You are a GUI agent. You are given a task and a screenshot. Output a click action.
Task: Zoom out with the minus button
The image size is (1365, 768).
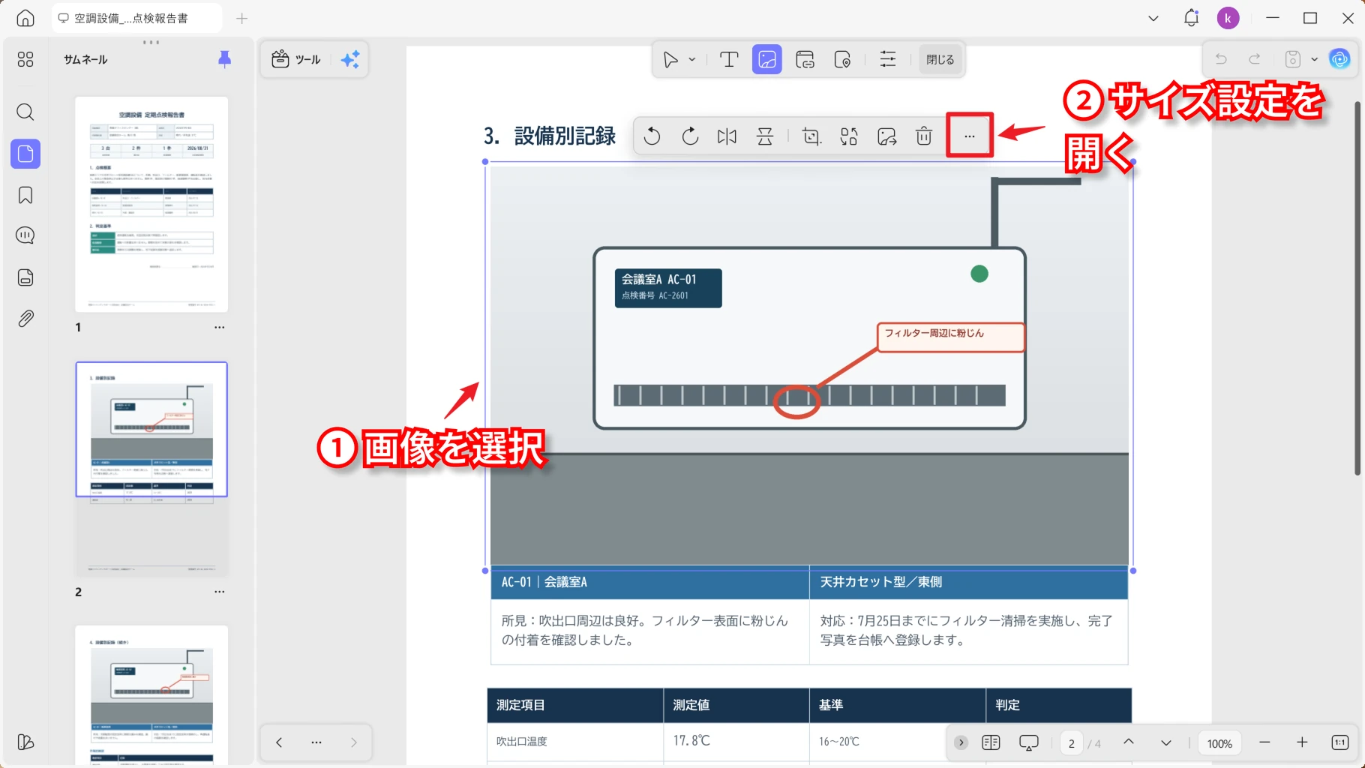(1264, 742)
